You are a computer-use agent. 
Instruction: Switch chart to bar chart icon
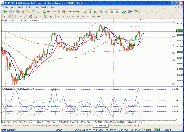click(85, 11)
